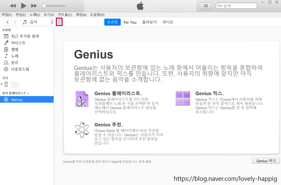
Task: Click the 검색 search field
Action: [236, 6]
